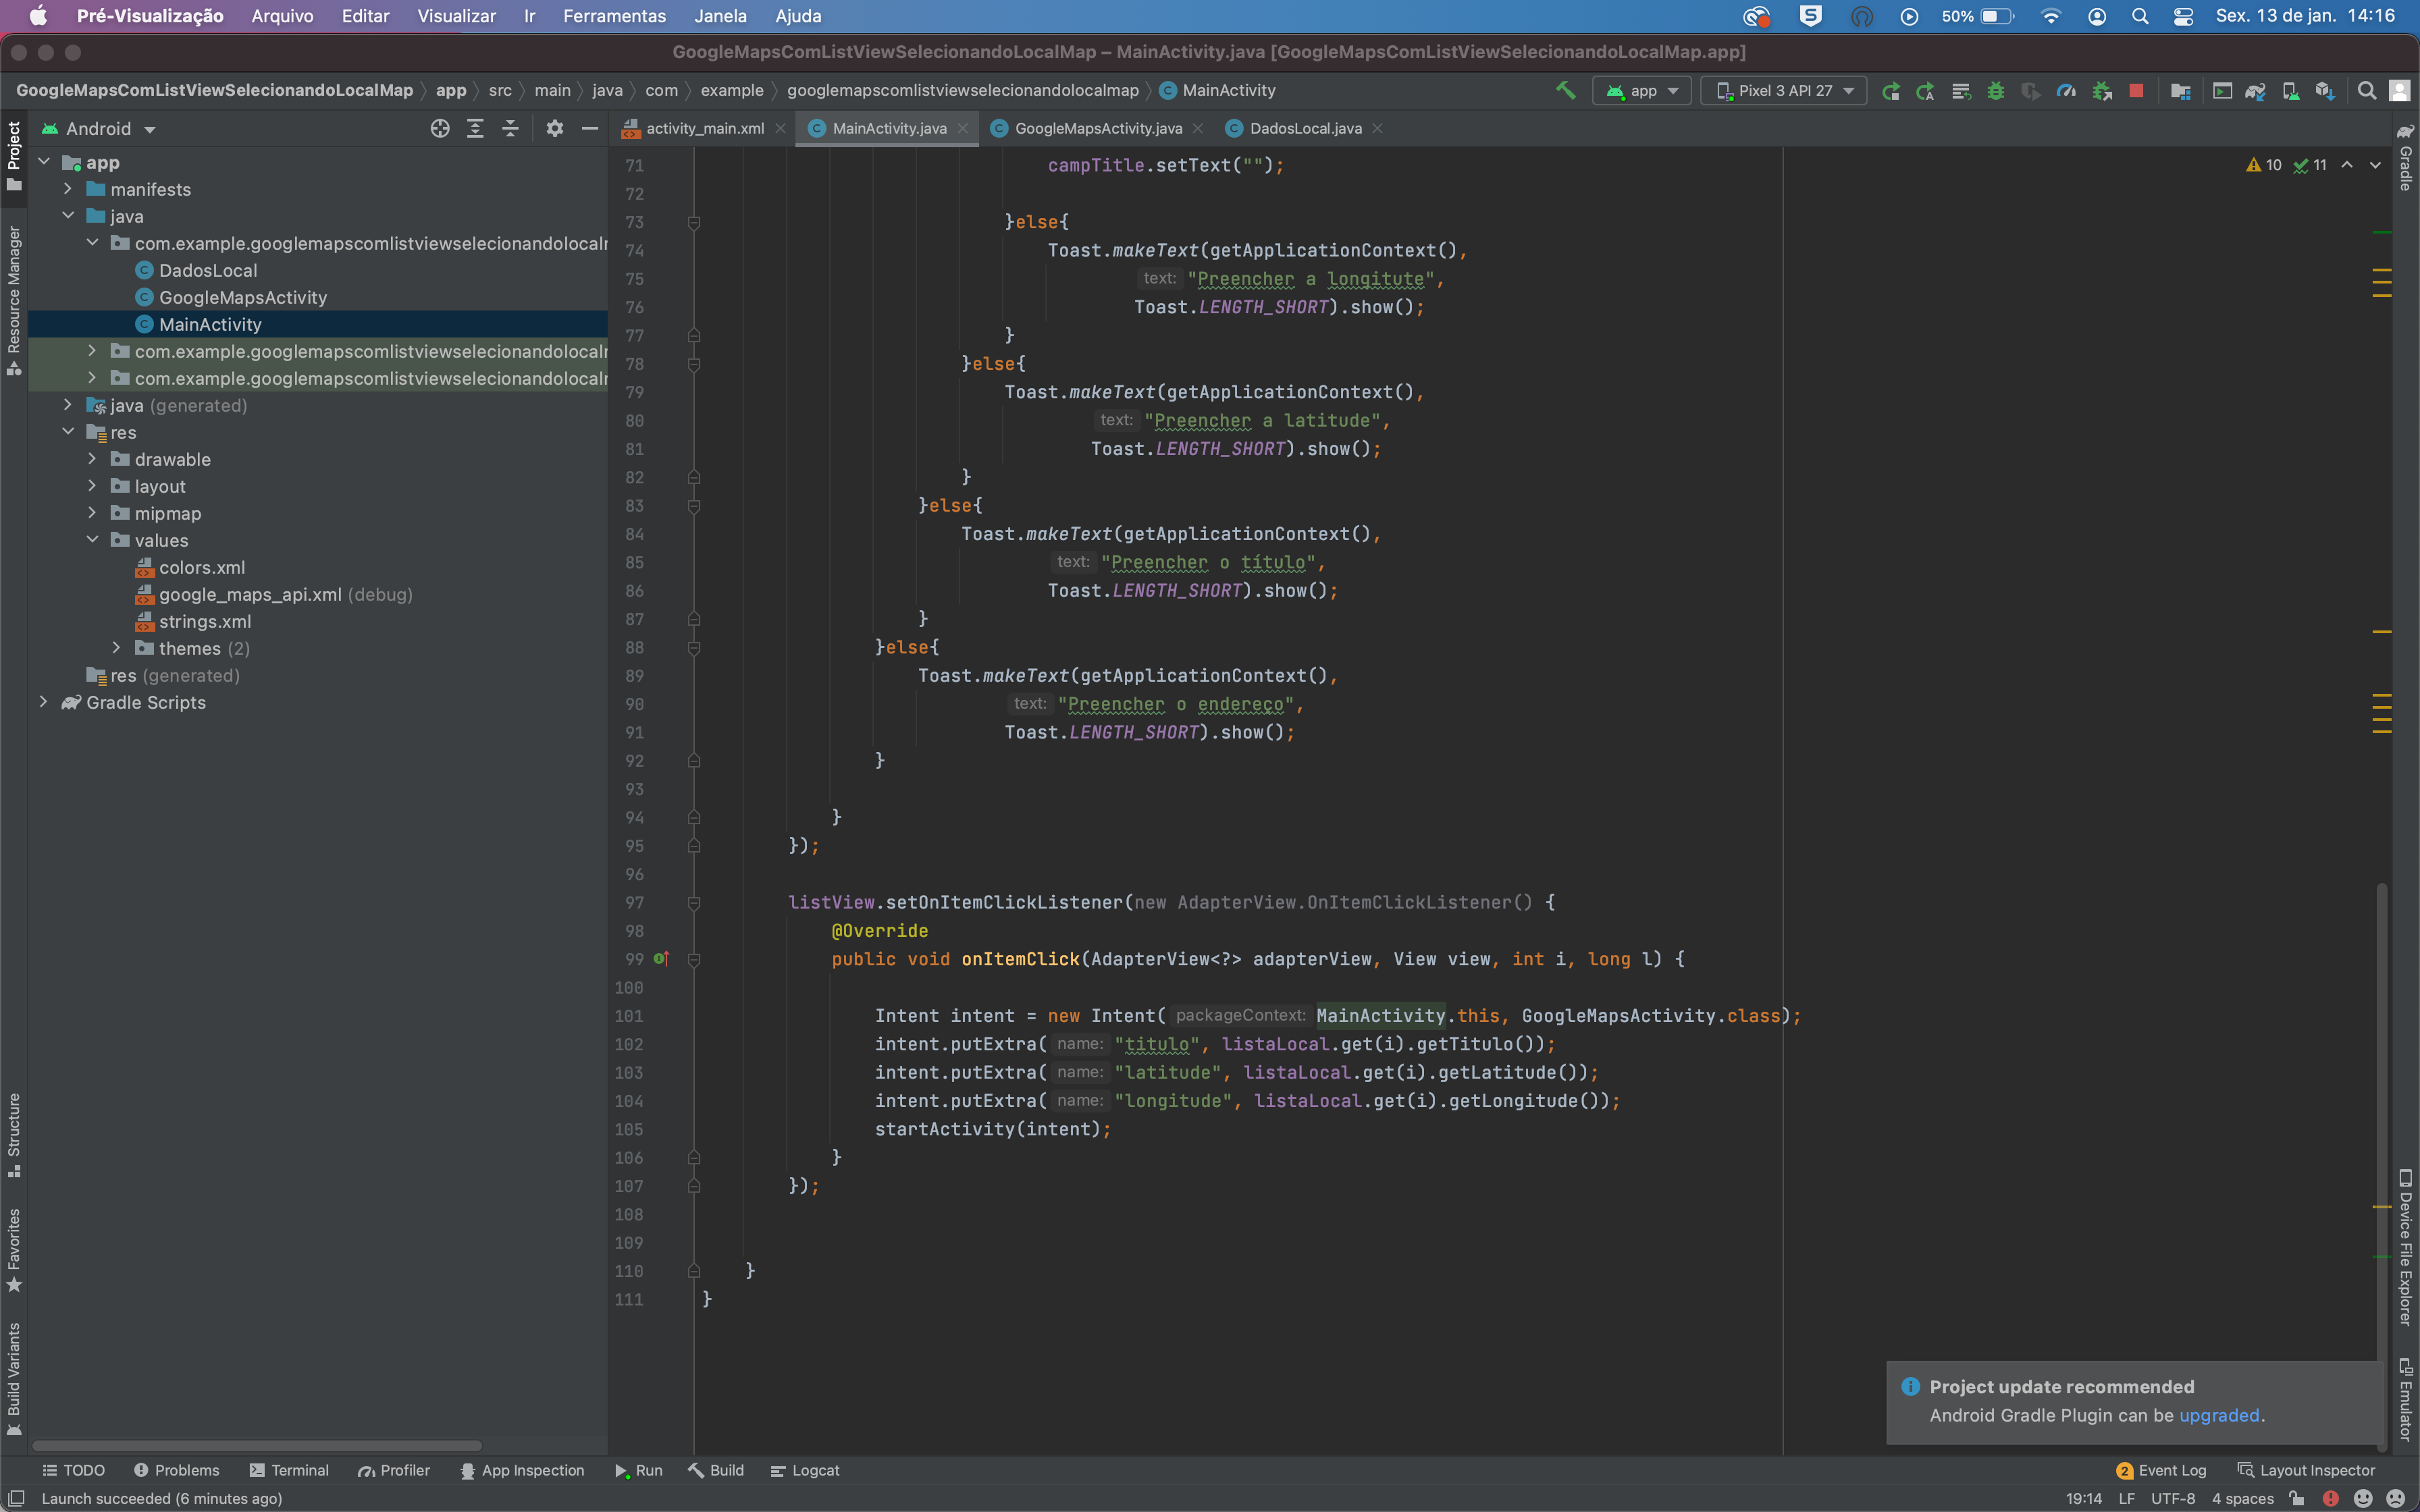The height and width of the screenshot is (1512, 2420).
Task: Click the Make Project hammer icon
Action: [x=1565, y=91]
